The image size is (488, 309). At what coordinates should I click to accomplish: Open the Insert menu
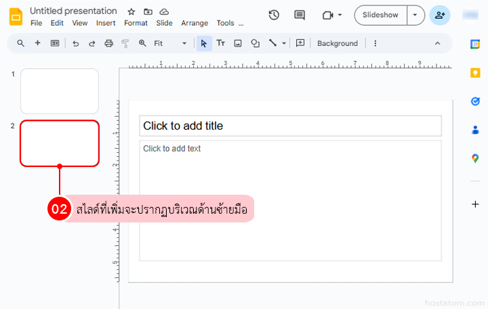(106, 23)
